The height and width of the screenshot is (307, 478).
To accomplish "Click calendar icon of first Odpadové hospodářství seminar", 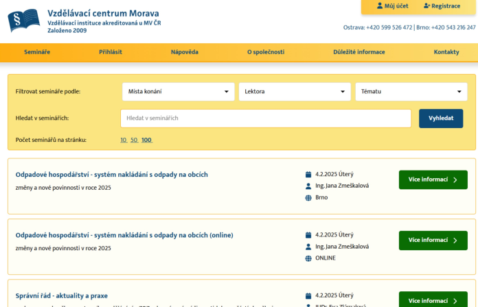I will click(308, 174).
